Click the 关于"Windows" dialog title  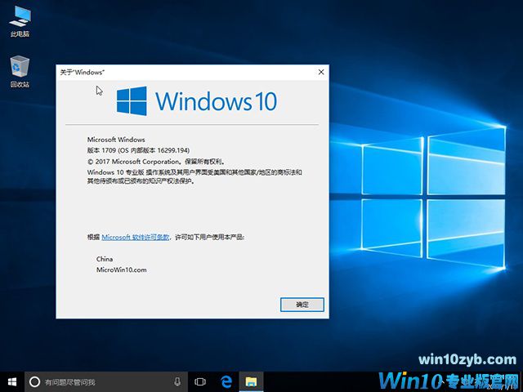[x=82, y=73]
